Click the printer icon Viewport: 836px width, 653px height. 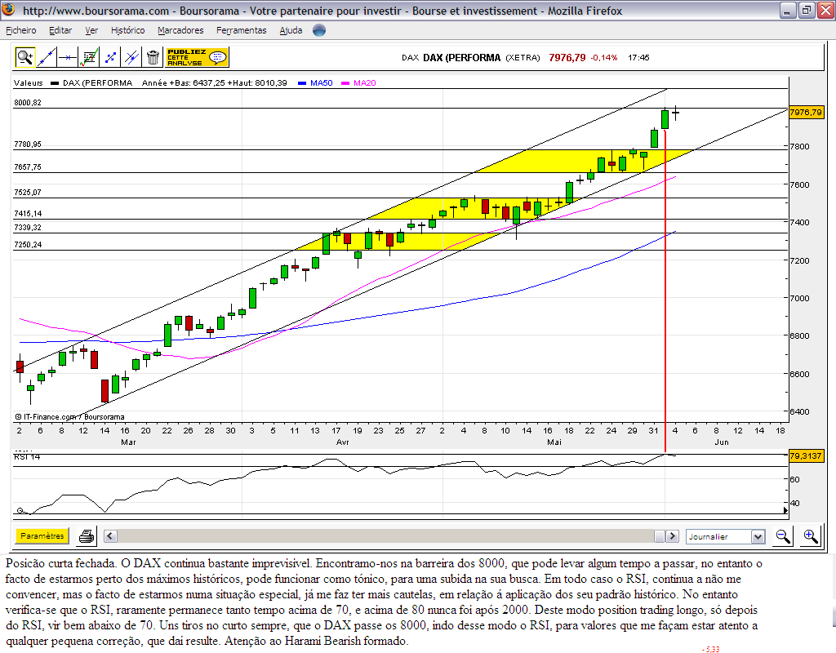(87, 535)
